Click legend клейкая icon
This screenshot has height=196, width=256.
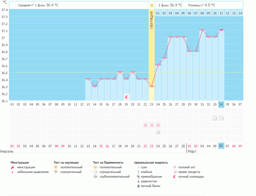tap(138, 172)
